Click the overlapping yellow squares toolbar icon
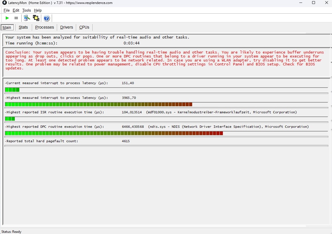The width and height of the screenshot is (332, 234). pyautogui.click(x=36, y=18)
